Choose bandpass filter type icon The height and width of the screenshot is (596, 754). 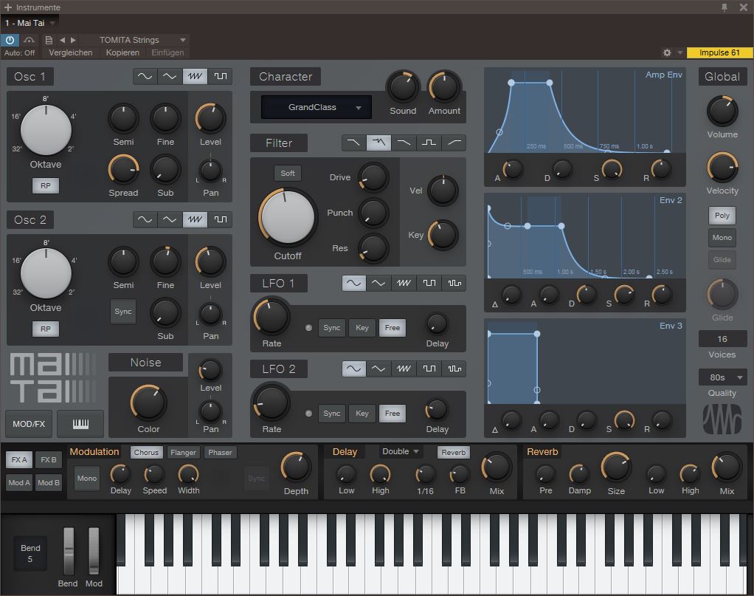point(429,143)
